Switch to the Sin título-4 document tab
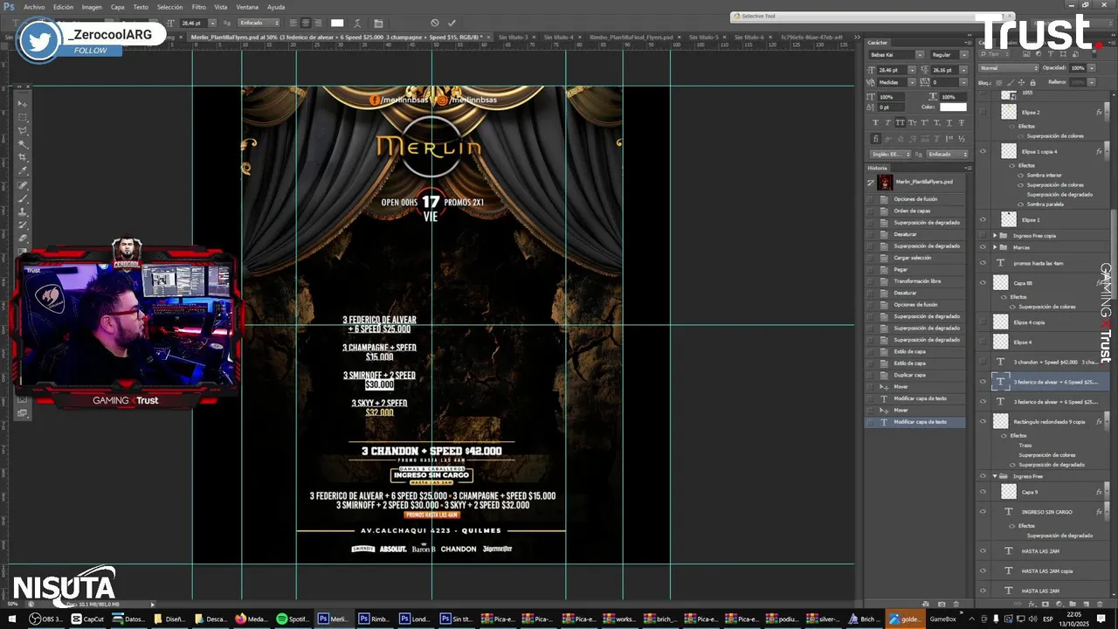This screenshot has height=629, width=1118. tap(558, 38)
